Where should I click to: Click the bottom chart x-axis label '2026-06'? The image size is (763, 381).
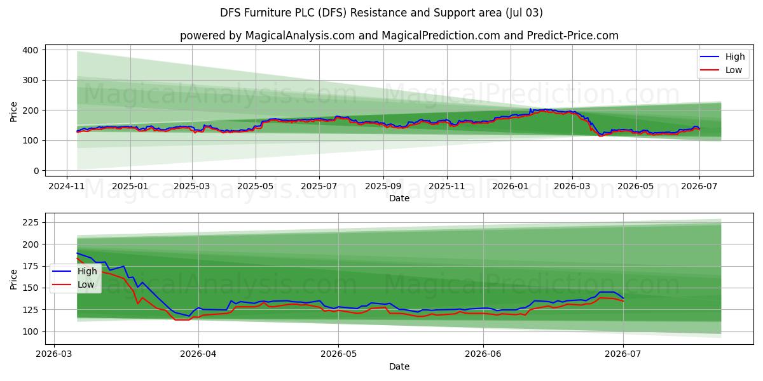click(x=484, y=355)
